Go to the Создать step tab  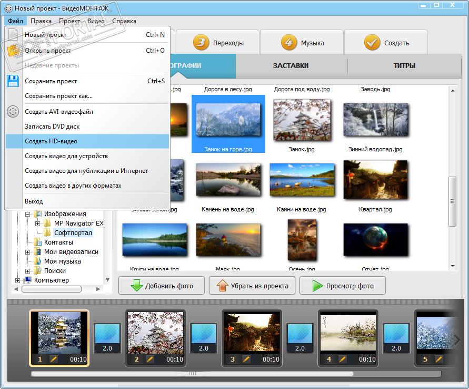pyautogui.click(x=386, y=43)
